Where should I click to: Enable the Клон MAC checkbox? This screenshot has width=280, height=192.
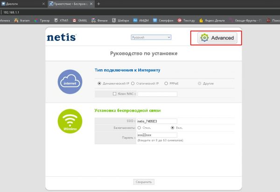coord(114,94)
